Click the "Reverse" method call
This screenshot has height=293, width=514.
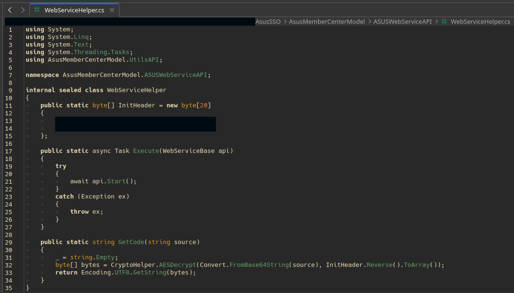point(379,265)
